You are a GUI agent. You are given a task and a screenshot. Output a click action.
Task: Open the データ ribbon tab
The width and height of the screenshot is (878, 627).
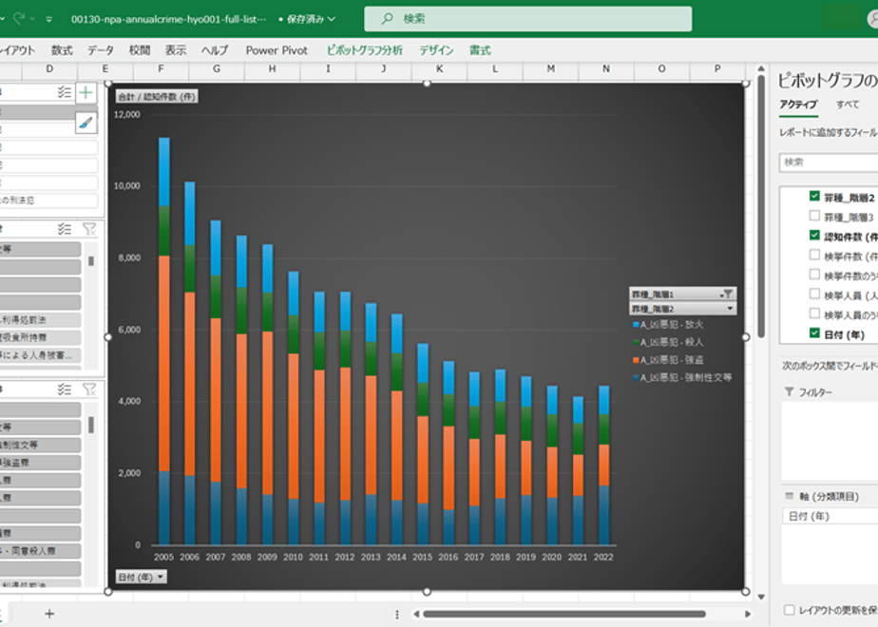coord(100,50)
